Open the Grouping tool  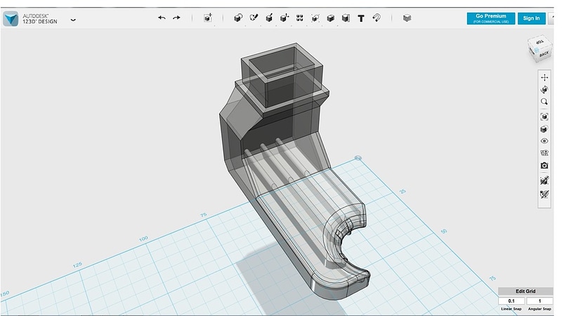click(315, 18)
